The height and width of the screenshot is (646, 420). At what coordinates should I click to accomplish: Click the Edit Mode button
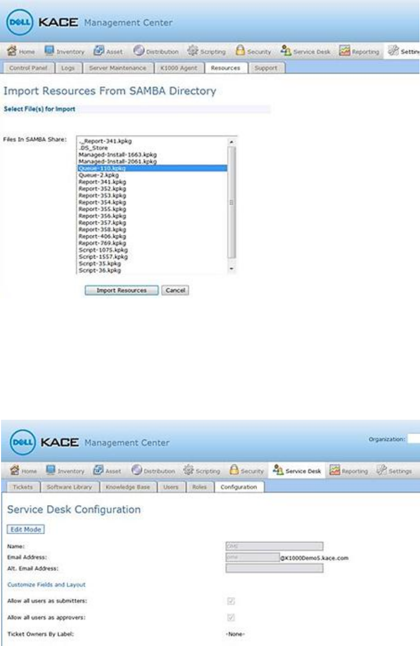[25, 529]
